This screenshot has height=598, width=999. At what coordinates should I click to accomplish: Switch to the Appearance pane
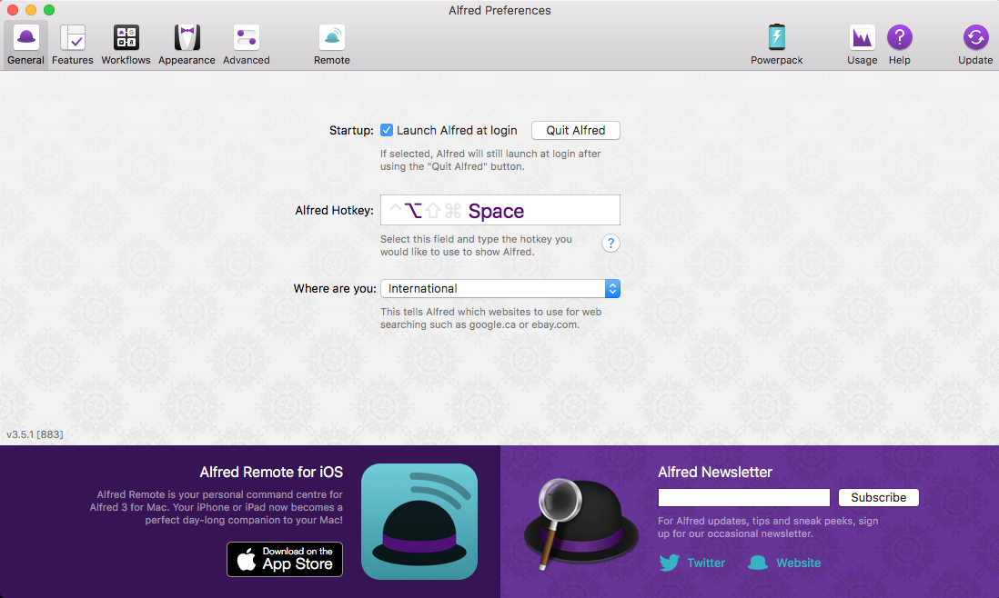(x=187, y=44)
